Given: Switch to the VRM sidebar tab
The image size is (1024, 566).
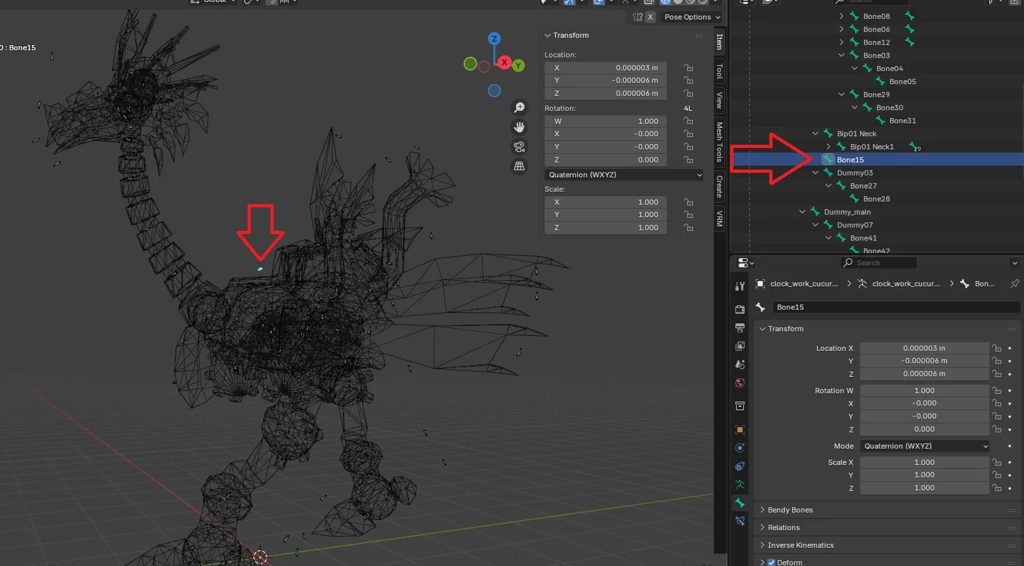Looking at the screenshot, I should (720, 218).
